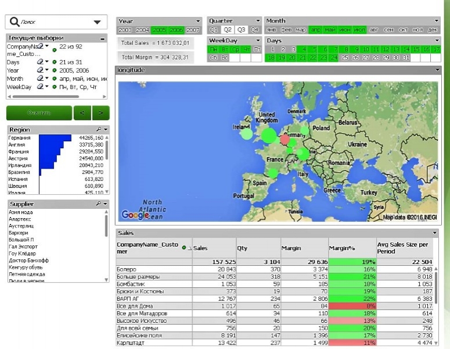Image resolution: width=450 pixels, height=349 pixels.
Task: Open the longitude map panel dropdown
Action: click(x=437, y=70)
